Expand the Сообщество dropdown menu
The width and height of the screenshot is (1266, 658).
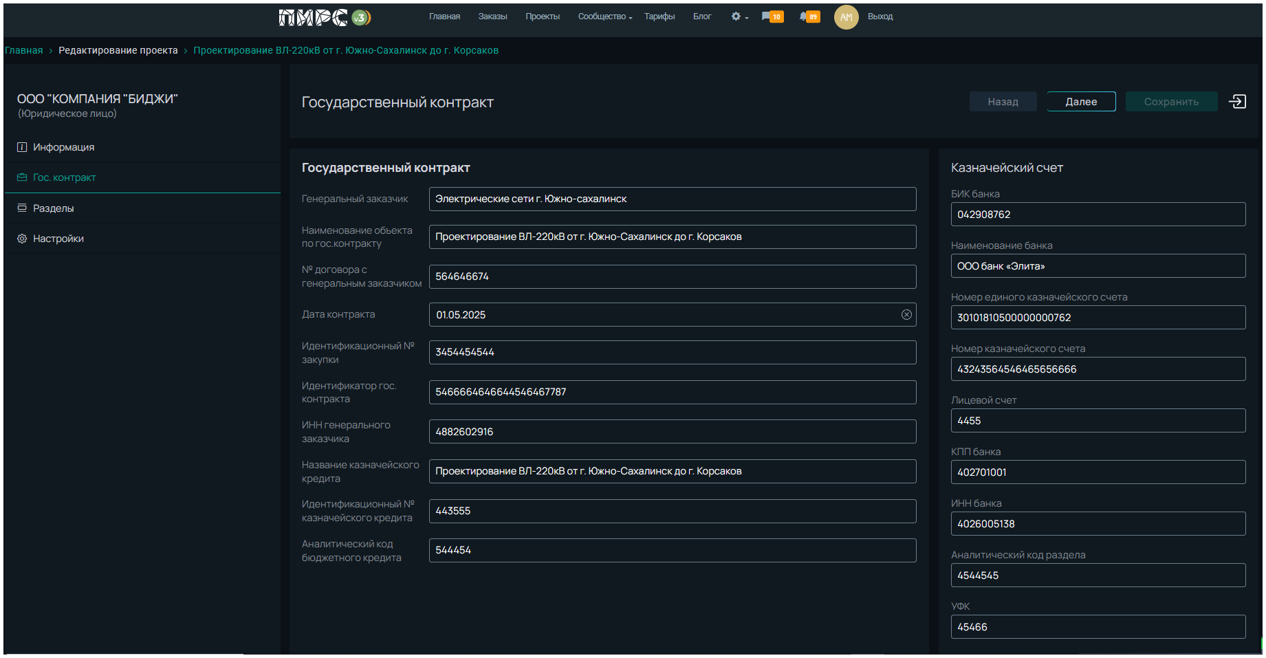[x=605, y=17]
